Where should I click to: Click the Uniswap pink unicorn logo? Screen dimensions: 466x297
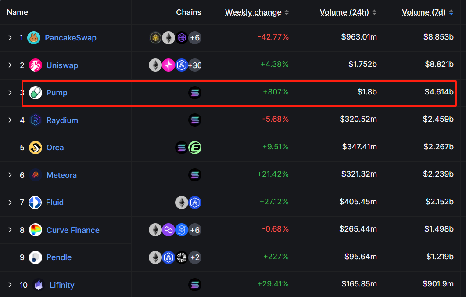36,65
